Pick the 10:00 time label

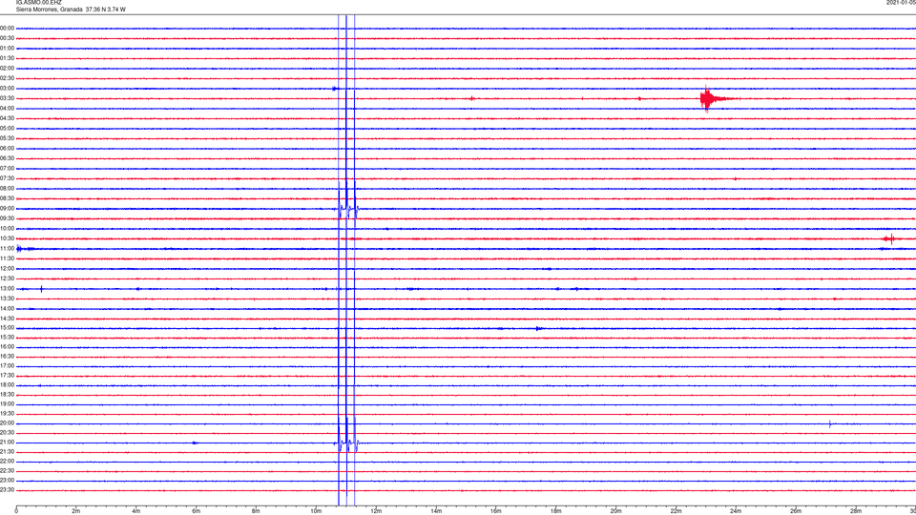tap(7, 228)
